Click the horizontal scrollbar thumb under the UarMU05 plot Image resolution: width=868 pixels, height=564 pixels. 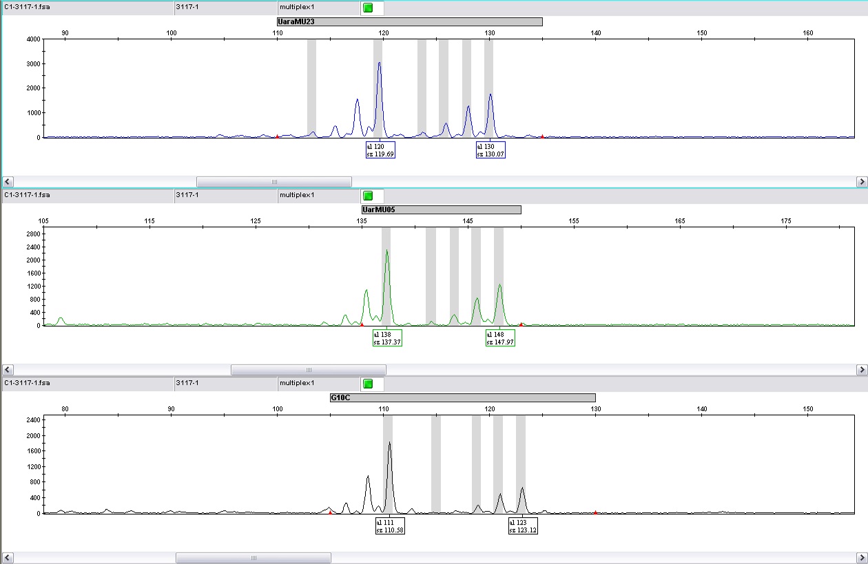[308, 370]
